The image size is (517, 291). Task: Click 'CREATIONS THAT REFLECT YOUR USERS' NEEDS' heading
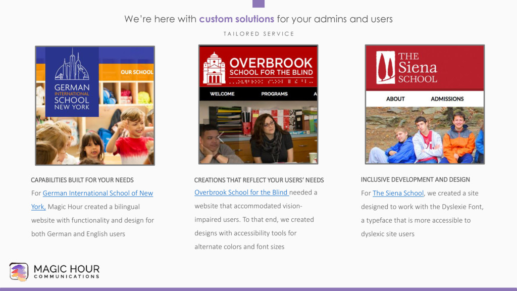coord(259,180)
